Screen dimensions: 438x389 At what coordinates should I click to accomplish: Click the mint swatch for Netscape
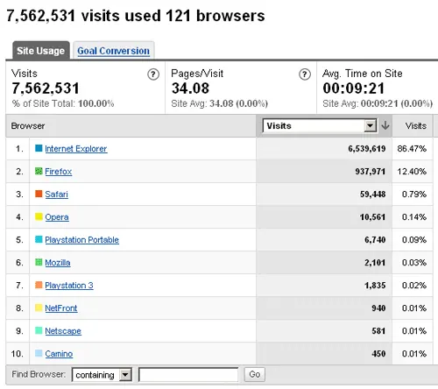[x=39, y=330]
